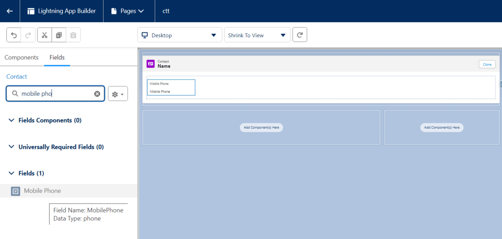Switch to the Components tab
502x239 pixels.
tap(22, 57)
